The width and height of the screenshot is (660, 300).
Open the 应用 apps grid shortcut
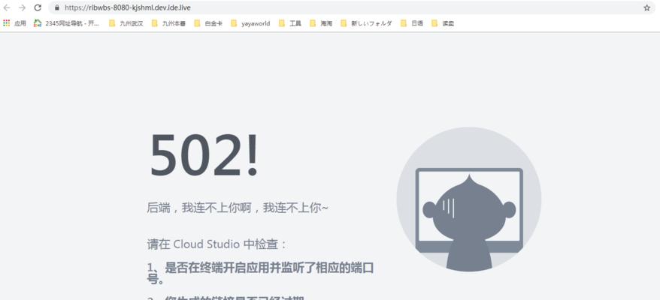(x=15, y=23)
